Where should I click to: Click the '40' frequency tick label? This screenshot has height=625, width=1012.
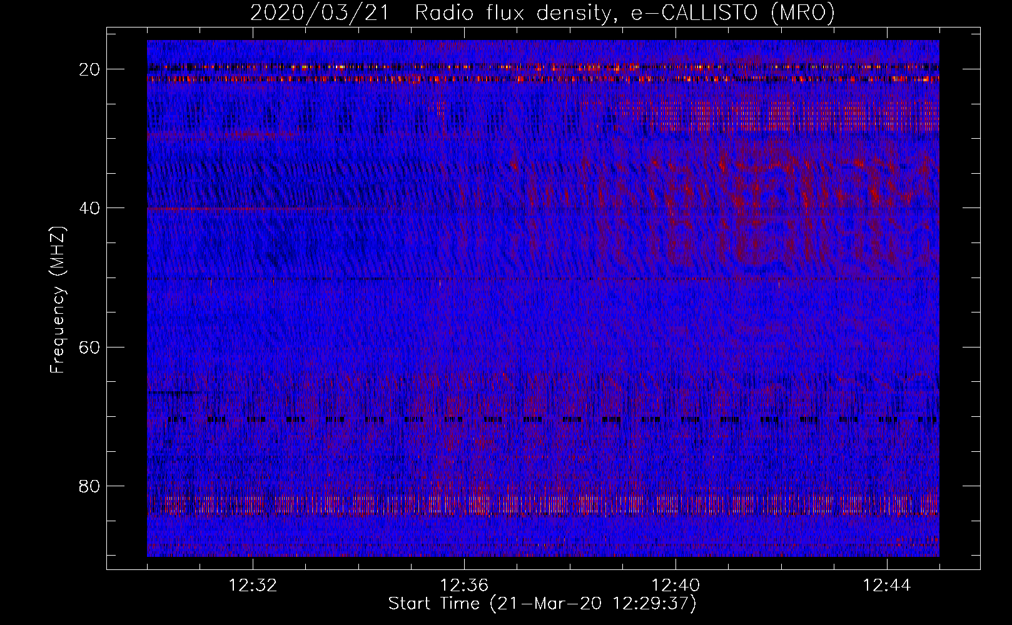click(x=89, y=208)
